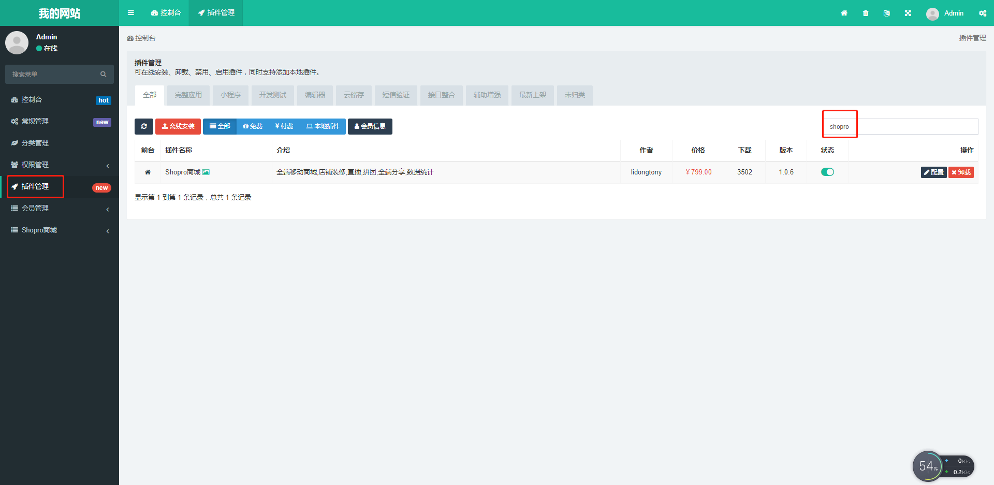This screenshot has height=485, width=994.
Task: Open the Shopro商城 screenshot image icon
Action: 206,172
